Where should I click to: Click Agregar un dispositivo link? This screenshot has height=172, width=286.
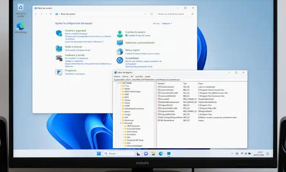[x=74, y=61]
